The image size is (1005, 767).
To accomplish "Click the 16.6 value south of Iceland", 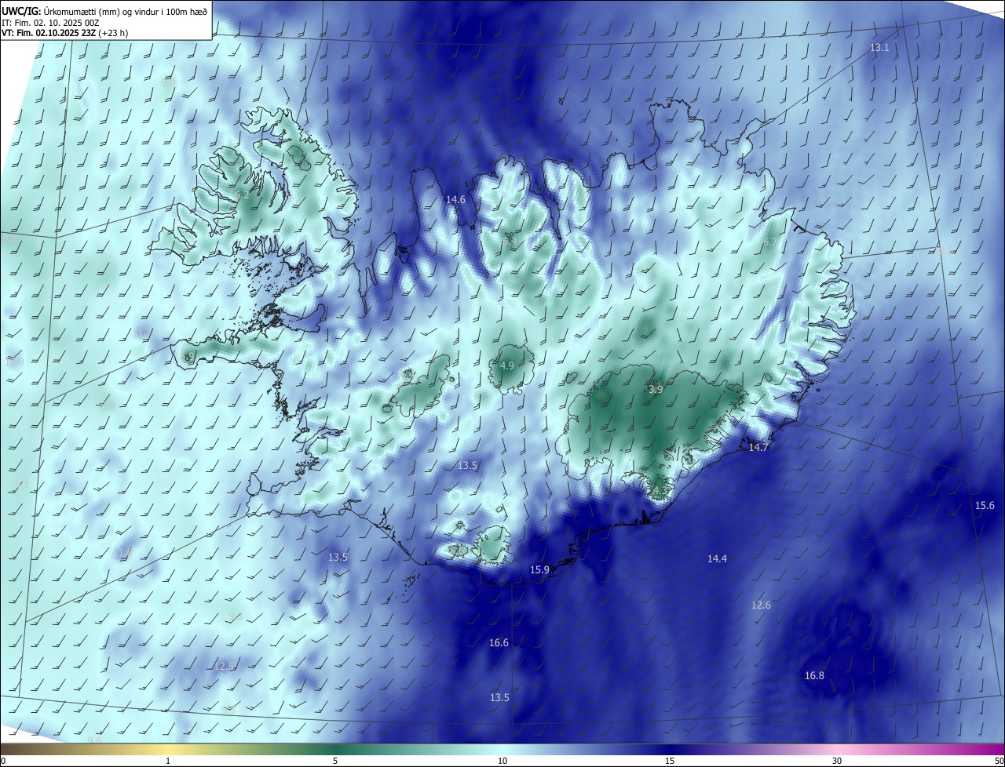I will (499, 643).
